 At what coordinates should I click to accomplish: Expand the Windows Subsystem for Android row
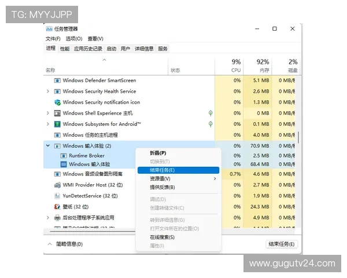point(48,124)
